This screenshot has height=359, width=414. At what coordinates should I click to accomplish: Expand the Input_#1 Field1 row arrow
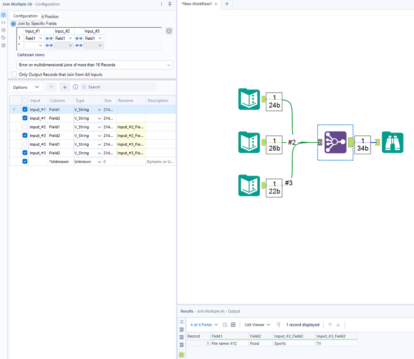pyautogui.click(x=14, y=109)
